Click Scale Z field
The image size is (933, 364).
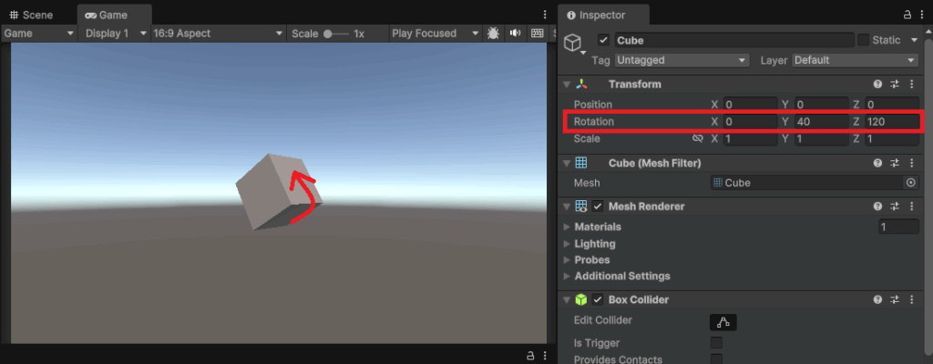[892, 139]
